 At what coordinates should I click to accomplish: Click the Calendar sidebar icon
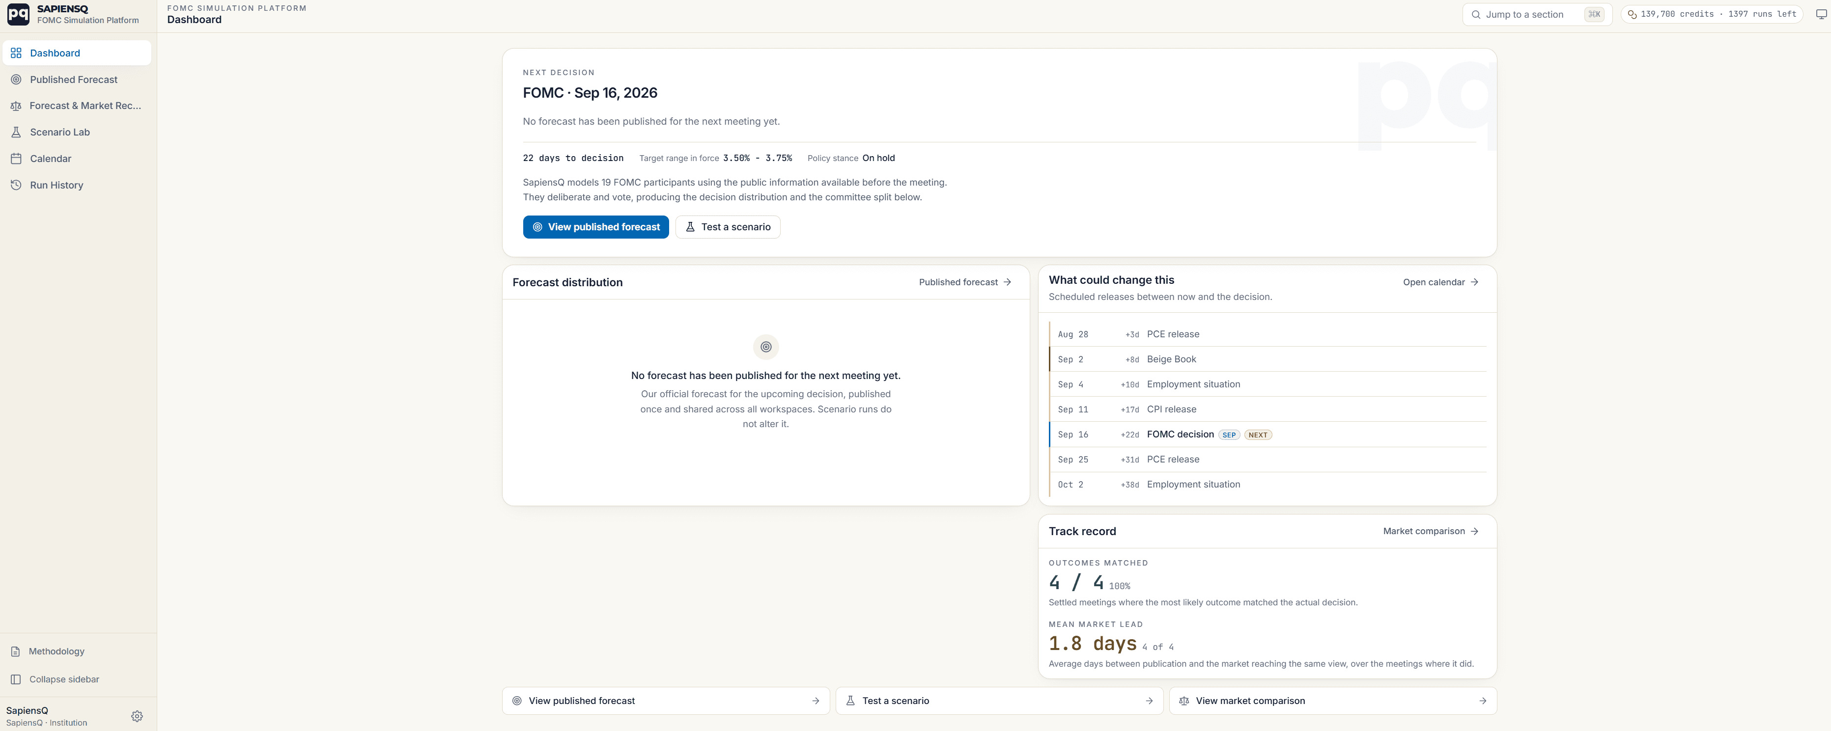click(16, 159)
